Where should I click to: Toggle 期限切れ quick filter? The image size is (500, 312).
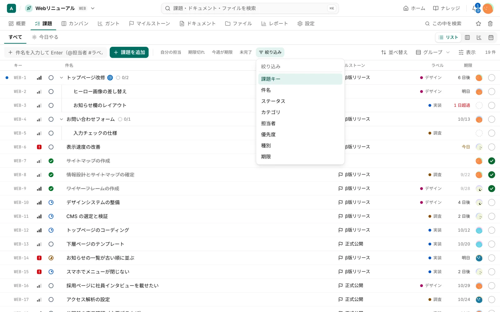click(x=196, y=52)
